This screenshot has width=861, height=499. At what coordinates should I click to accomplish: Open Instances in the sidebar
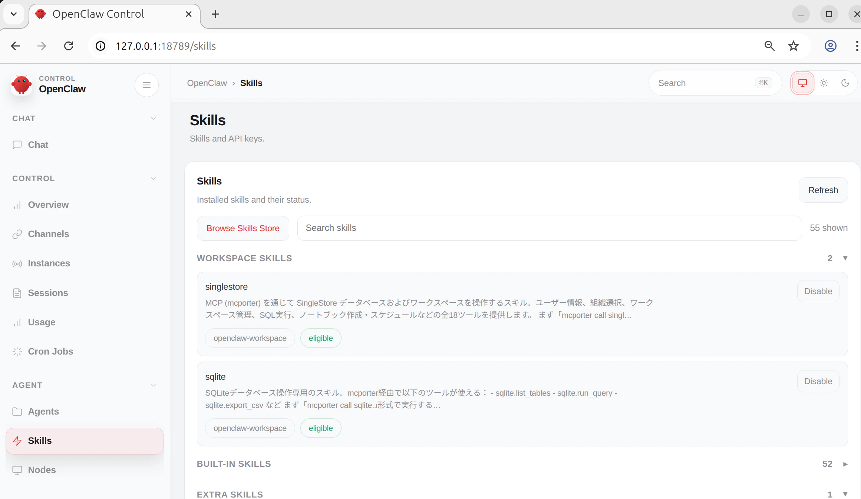coord(85,263)
